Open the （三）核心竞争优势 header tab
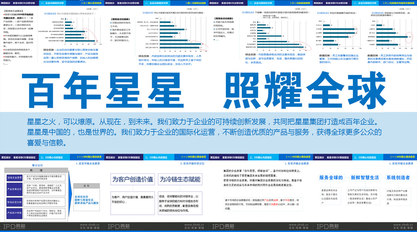 tap(87, 3)
